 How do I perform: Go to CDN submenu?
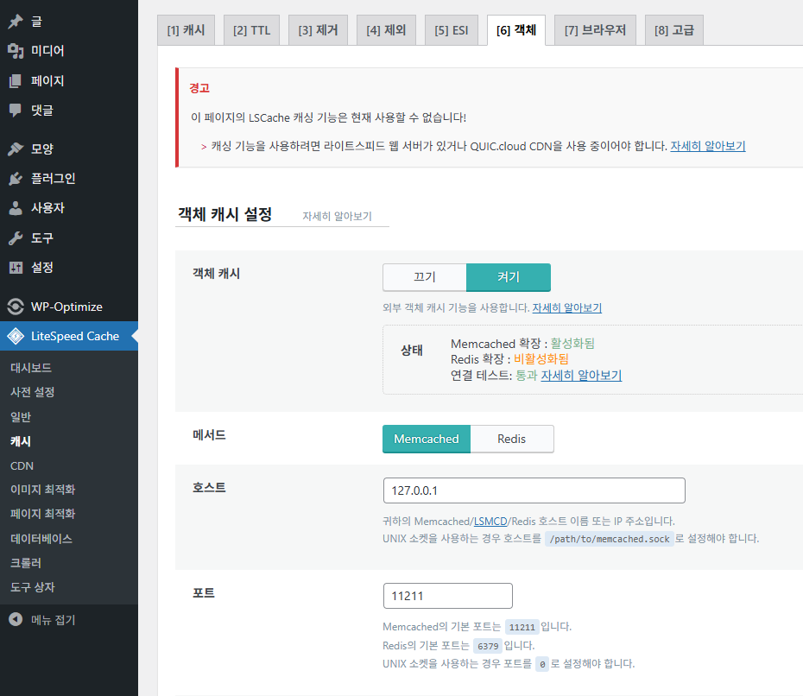[x=22, y=466]
